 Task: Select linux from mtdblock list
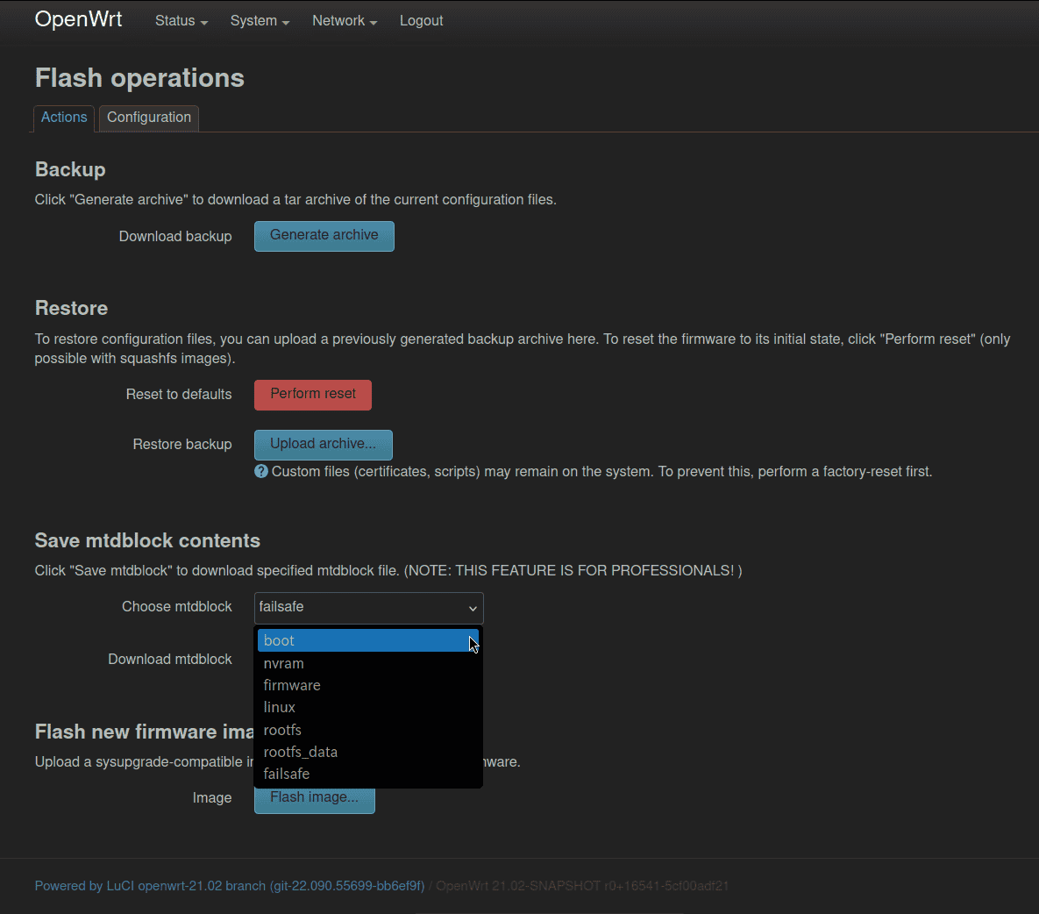click(x=367, y=707)
